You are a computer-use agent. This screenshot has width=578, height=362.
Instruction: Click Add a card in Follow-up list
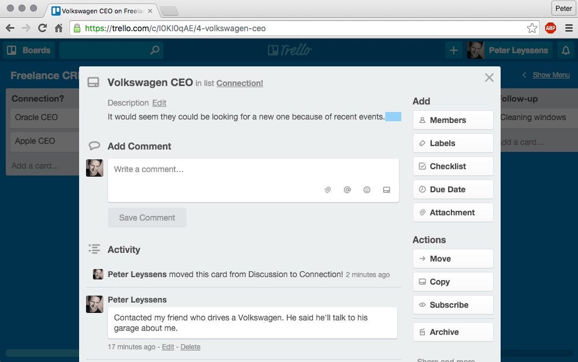click(x=522, y=142)
